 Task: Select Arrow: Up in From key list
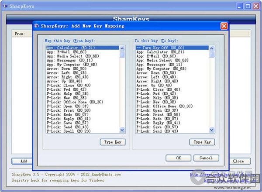[x=83, y=81]
